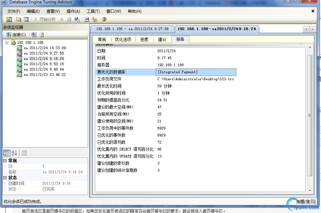The width and height of the screenshot is (321, 213).
Task: Click the icon of session 8:50:18
Action: 19,64
